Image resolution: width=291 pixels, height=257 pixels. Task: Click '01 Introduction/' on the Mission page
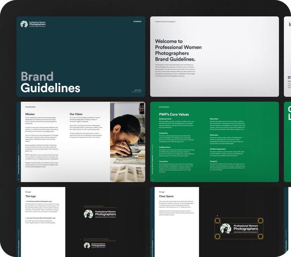click(x=30, y=107)
